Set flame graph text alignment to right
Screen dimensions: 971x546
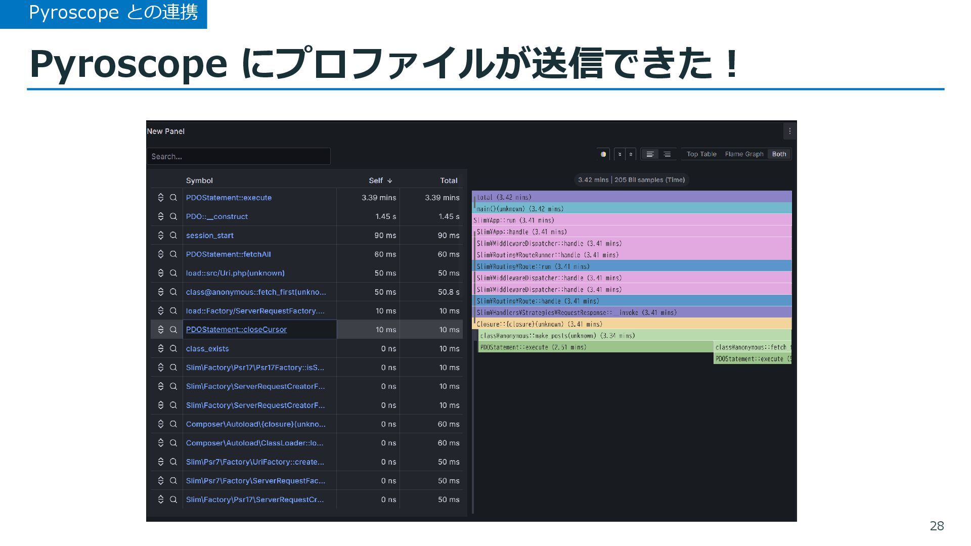pyautogui.click(x=667, y=154)
